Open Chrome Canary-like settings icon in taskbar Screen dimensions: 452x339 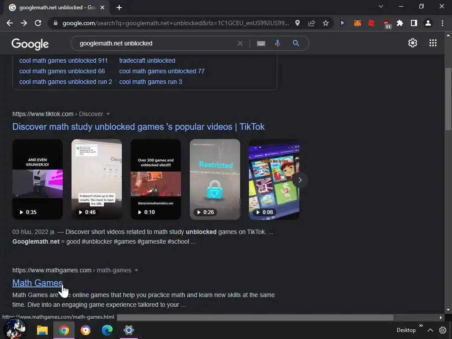(128, 330)
